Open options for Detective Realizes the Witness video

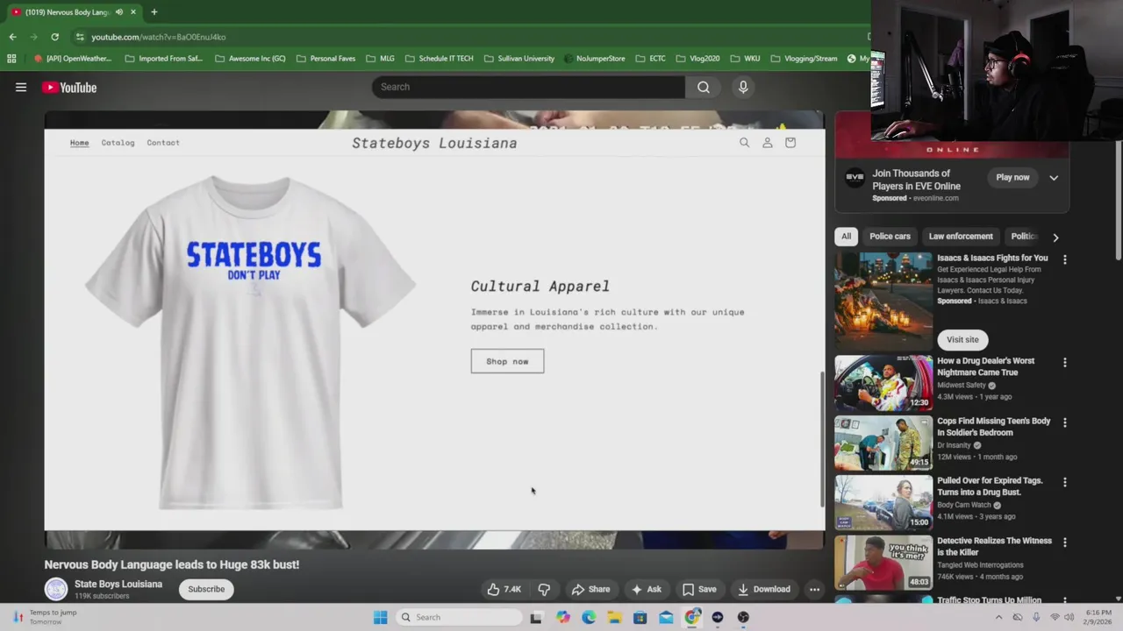(x=1064, y=542)
